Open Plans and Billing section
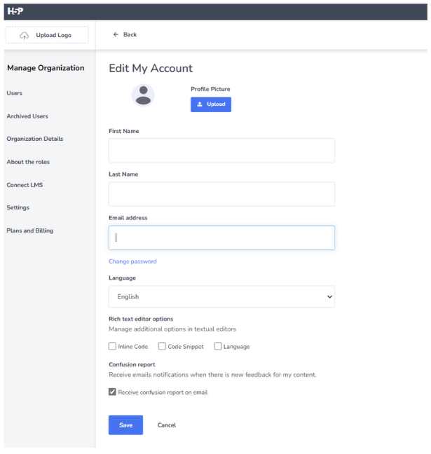Viewport: 431px width, 454px height. [29, 231]
